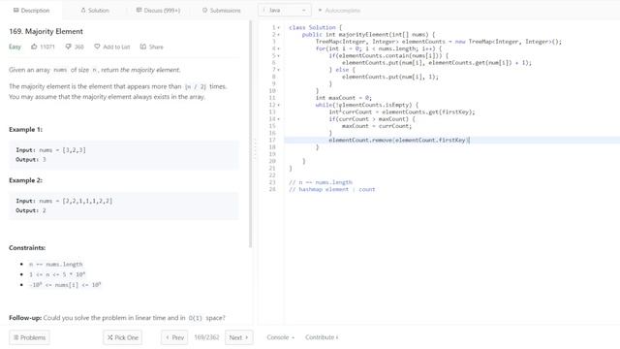The height and width of the screenshot is (349, 620).
Task: Click the description panel scrollbar
Action: (x=250, y=135)
